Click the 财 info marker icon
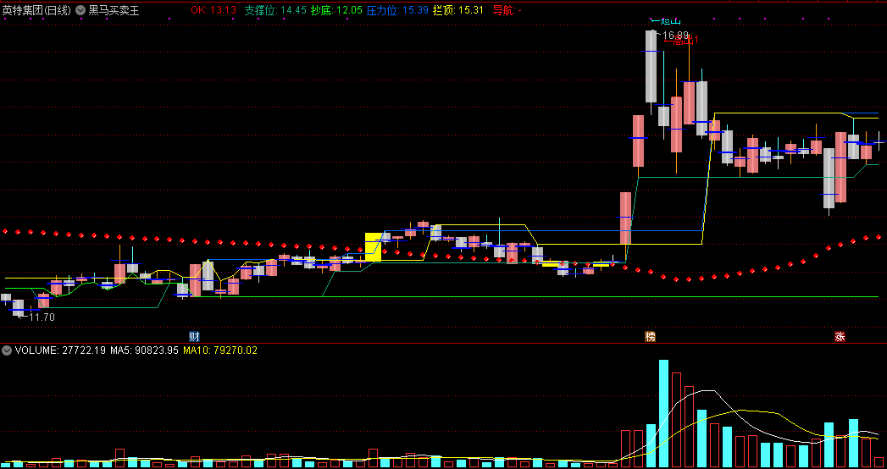887x469 pixels. pyautogui.click(x=194, y=337)
